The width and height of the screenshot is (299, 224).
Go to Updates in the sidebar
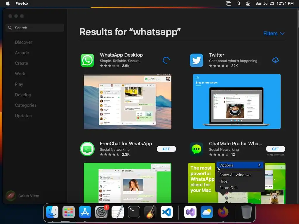click(x=23, y=116)
